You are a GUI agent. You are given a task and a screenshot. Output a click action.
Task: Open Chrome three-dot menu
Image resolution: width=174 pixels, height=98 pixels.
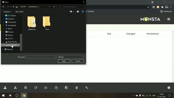tap(171, 7)
